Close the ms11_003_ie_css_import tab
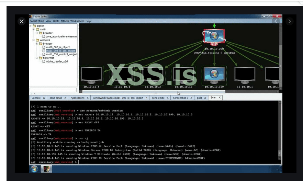The height and width of the screenshot is (181, 303). (x=146, y=98)
